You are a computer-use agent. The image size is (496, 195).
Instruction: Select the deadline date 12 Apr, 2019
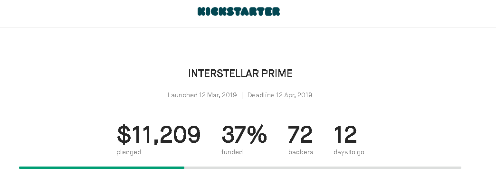[x=294, y=95]
